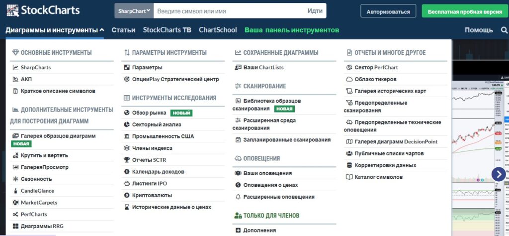Click the Краткое описание символов icon

pyautogui.click(x=15, y=91)
